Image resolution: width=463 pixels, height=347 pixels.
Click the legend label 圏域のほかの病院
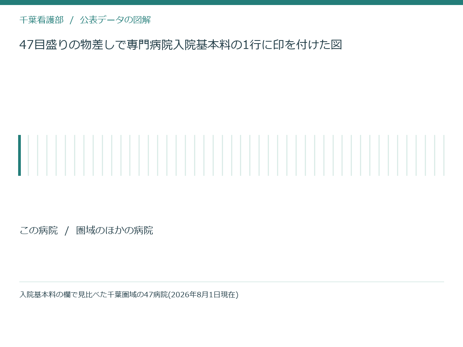(x=115, y=231)
